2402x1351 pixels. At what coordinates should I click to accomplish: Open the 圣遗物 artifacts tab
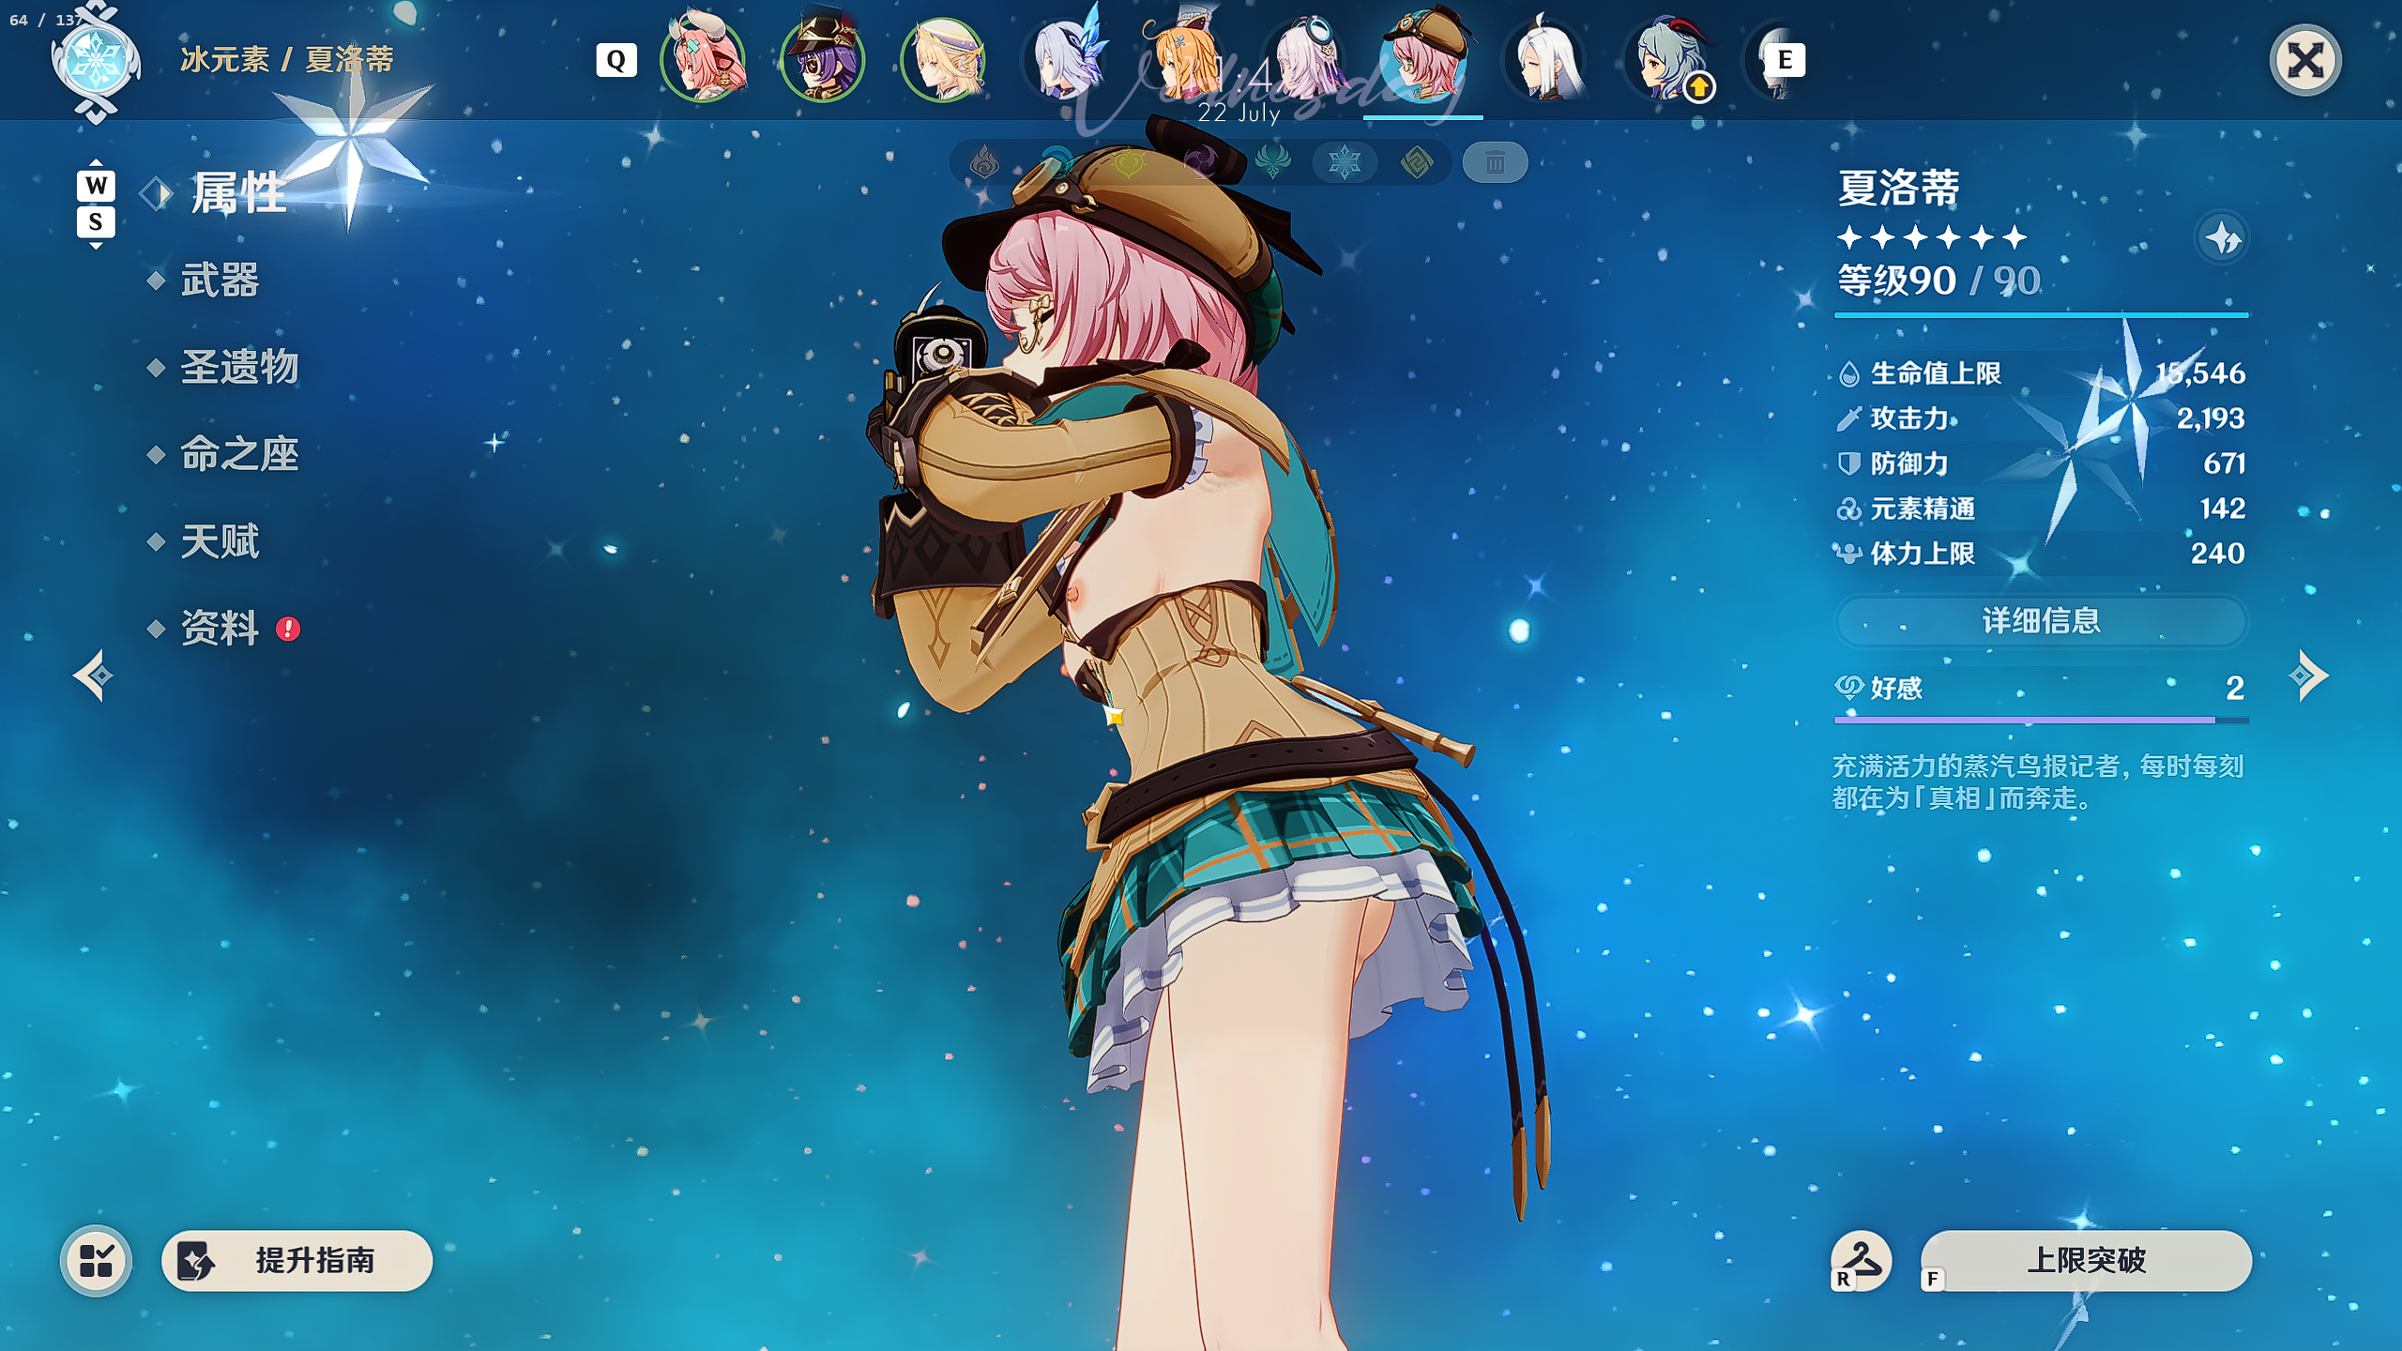click(x=238, y=367)
